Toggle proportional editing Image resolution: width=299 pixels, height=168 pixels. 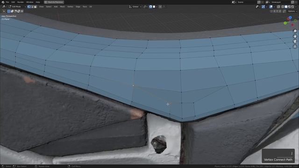tap(160, 7)
